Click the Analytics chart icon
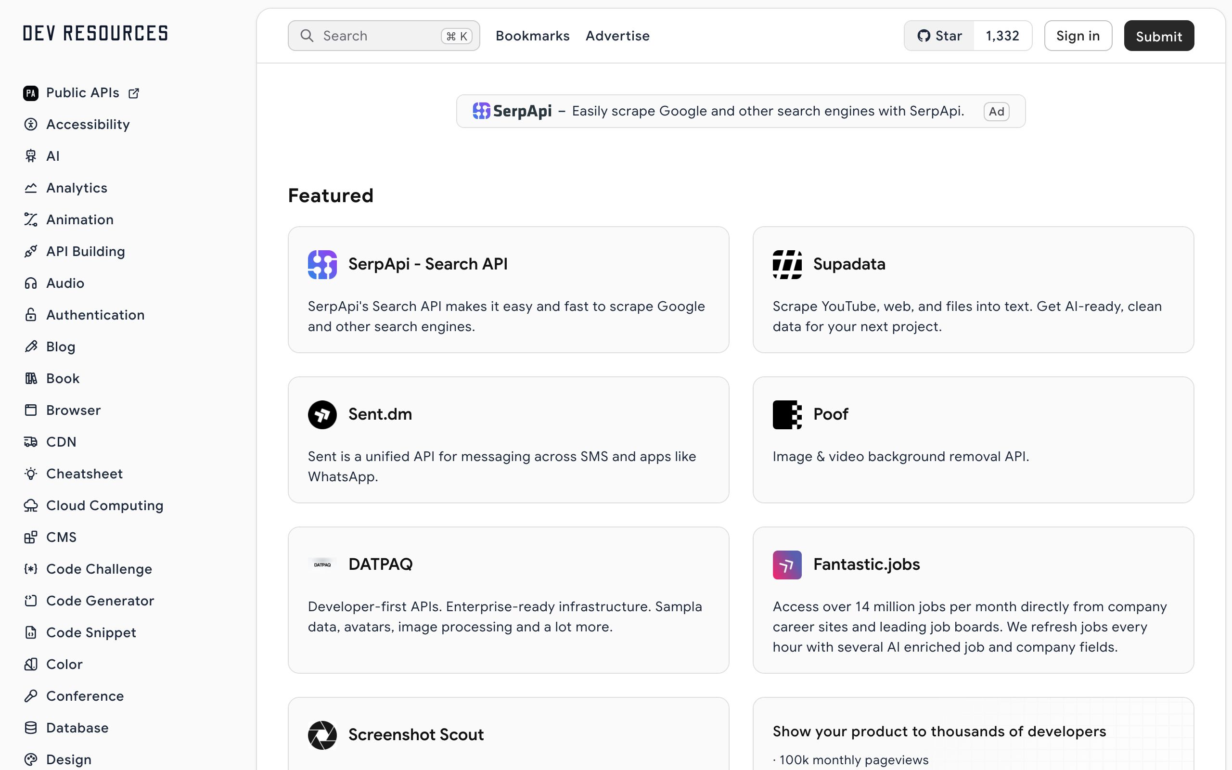 point(30,188)
